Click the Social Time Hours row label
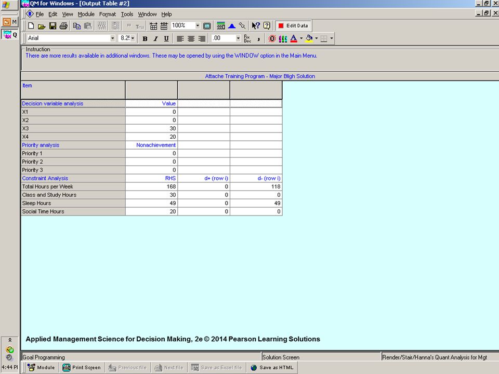Viewport: 499px width, 374px height. (x=73, y=211)
